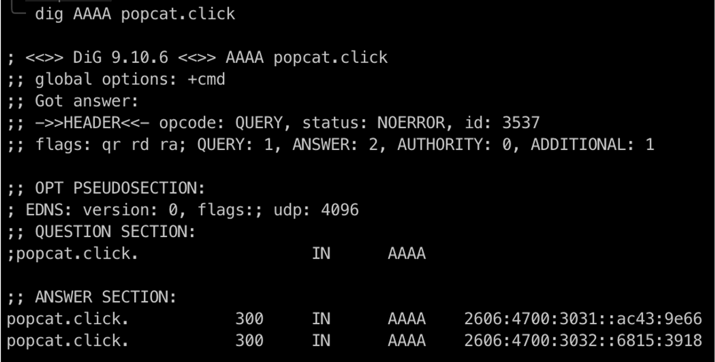Click the udp: 4096 value
Image resolution: width=715 pixels, height=362 pixels.
(316, 210)
